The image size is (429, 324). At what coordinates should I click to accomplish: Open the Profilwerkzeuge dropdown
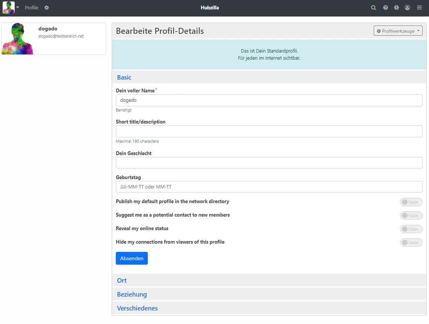coord(398,31)
